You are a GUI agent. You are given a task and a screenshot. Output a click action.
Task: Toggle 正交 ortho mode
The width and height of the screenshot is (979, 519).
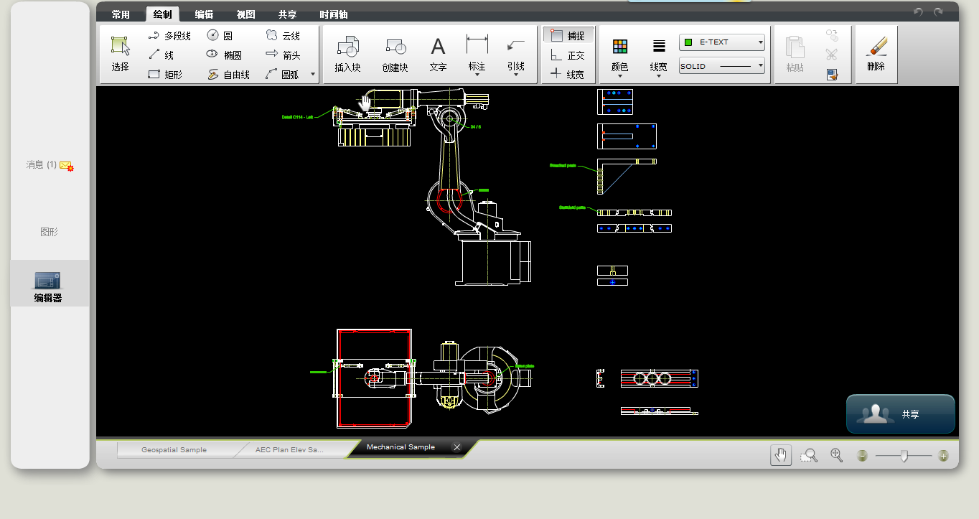click(x=568, y=55)
